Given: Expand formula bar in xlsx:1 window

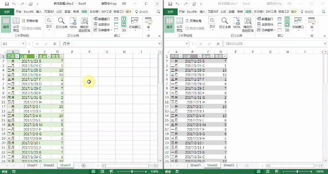Looking at the screenshot, I should [325, 43].
